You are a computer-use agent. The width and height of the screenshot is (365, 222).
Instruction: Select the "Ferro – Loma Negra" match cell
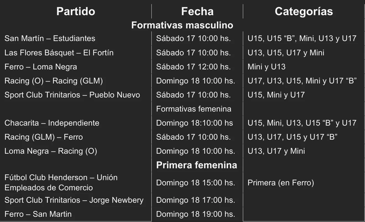point(41,67)
